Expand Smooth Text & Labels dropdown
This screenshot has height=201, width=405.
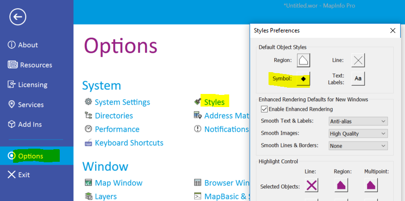tap(358, 121)
